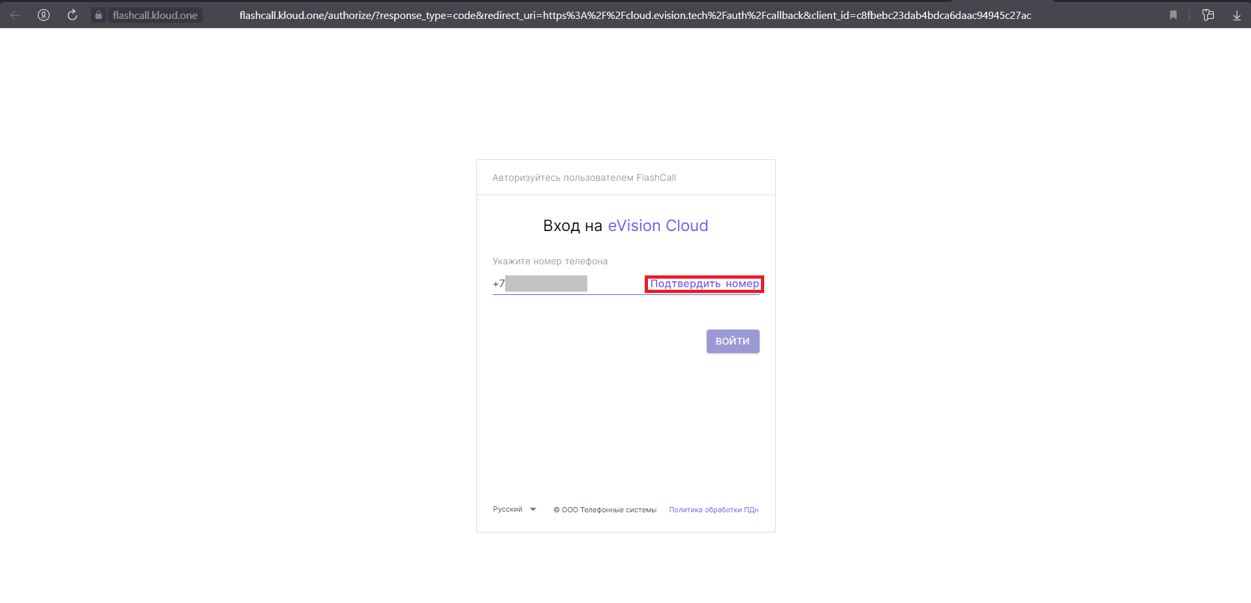
Task: Open the 'Русский' language dropdown
Action: 514,510
